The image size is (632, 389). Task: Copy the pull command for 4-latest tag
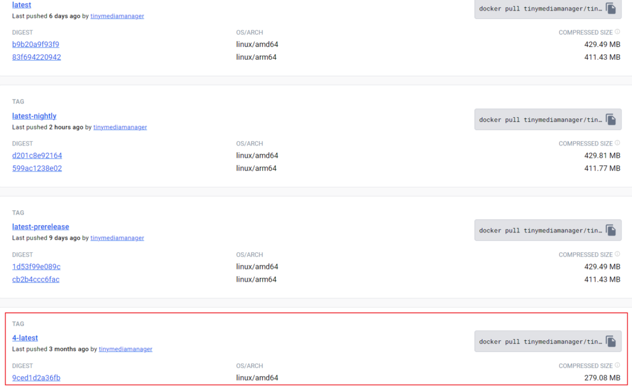point(610,342)
